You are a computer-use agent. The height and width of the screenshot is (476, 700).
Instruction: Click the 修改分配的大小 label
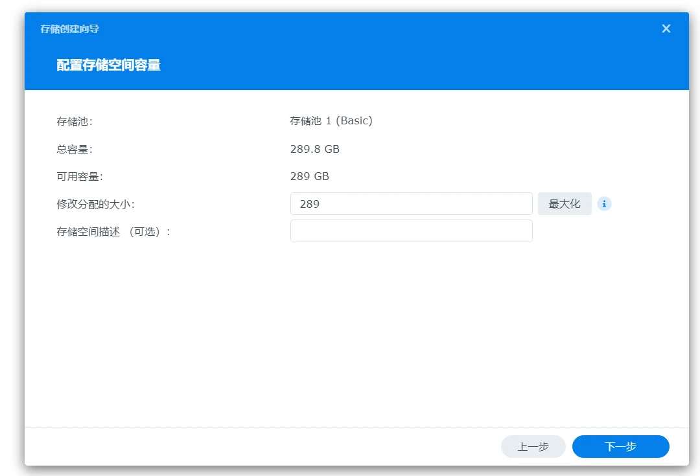click(x=95, y=204)
